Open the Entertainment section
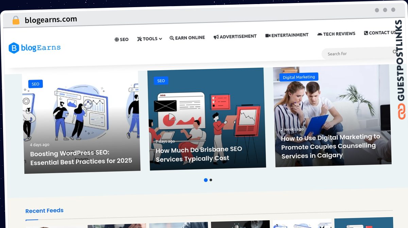The image size is (408, 228). point(287,35)
